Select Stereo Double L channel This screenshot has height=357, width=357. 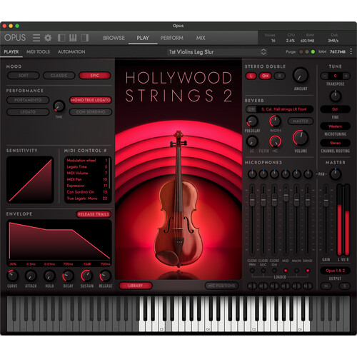click(251, 76)
